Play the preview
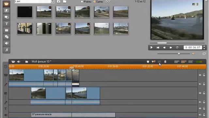This screenshot has width=209, height=118. tap(152, 48)
